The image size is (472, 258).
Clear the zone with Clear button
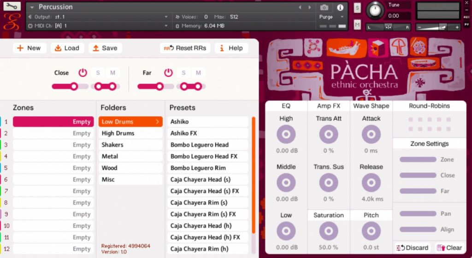tap(449, 247)
